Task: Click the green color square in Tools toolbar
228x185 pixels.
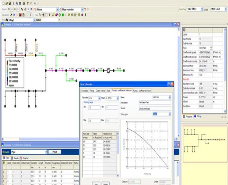Action: 62,15
